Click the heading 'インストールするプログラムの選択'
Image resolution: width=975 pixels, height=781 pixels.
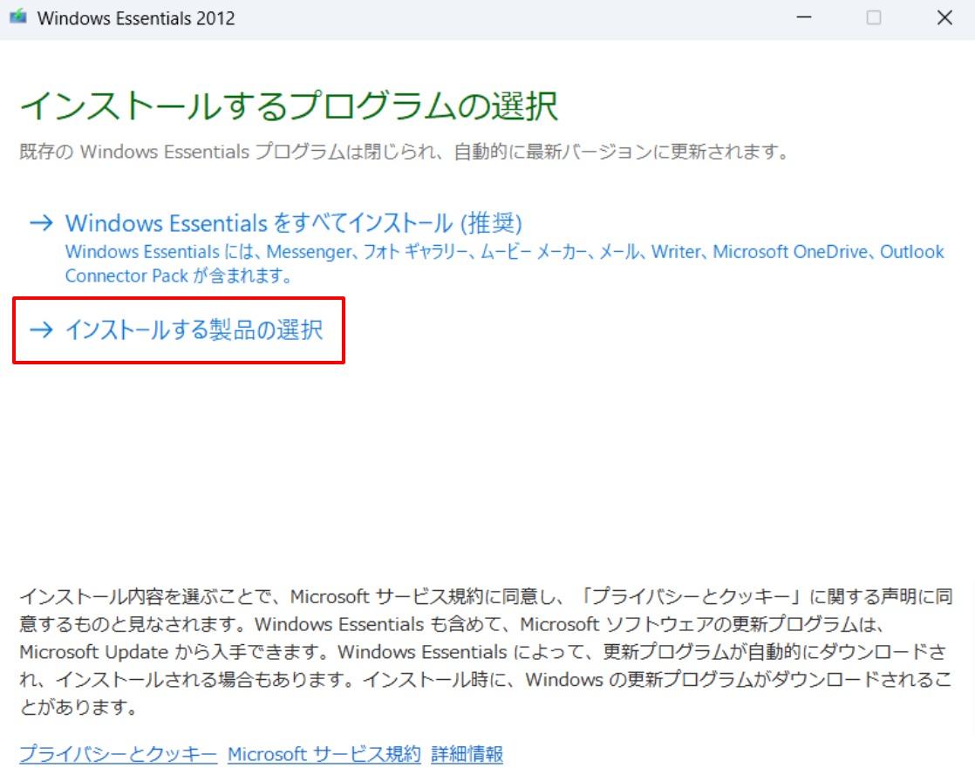click(290, 105)
